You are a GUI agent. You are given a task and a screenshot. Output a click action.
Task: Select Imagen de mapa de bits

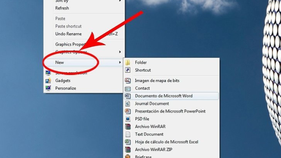(157, 81)
